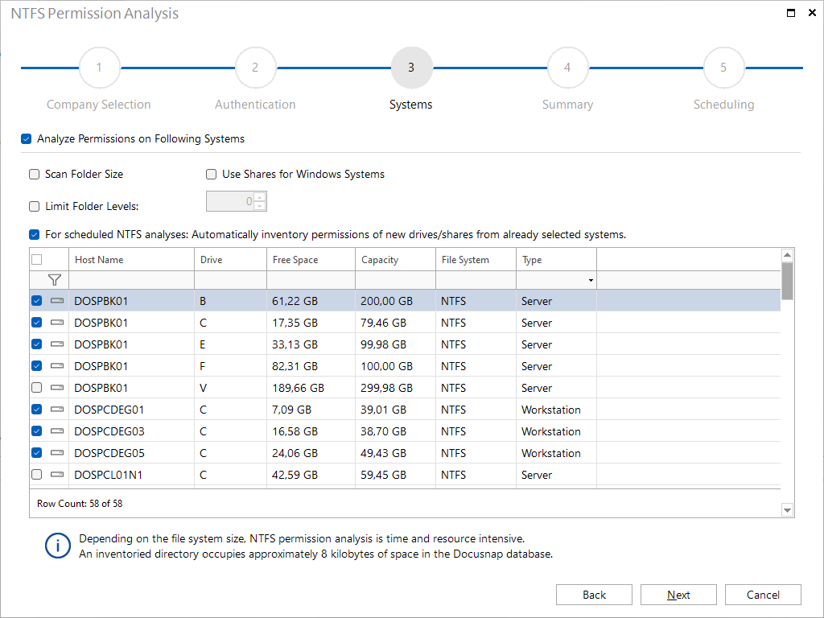824x618 pixels.
Task: Click the Free Space filter field
Action: (x=311, y=280)
